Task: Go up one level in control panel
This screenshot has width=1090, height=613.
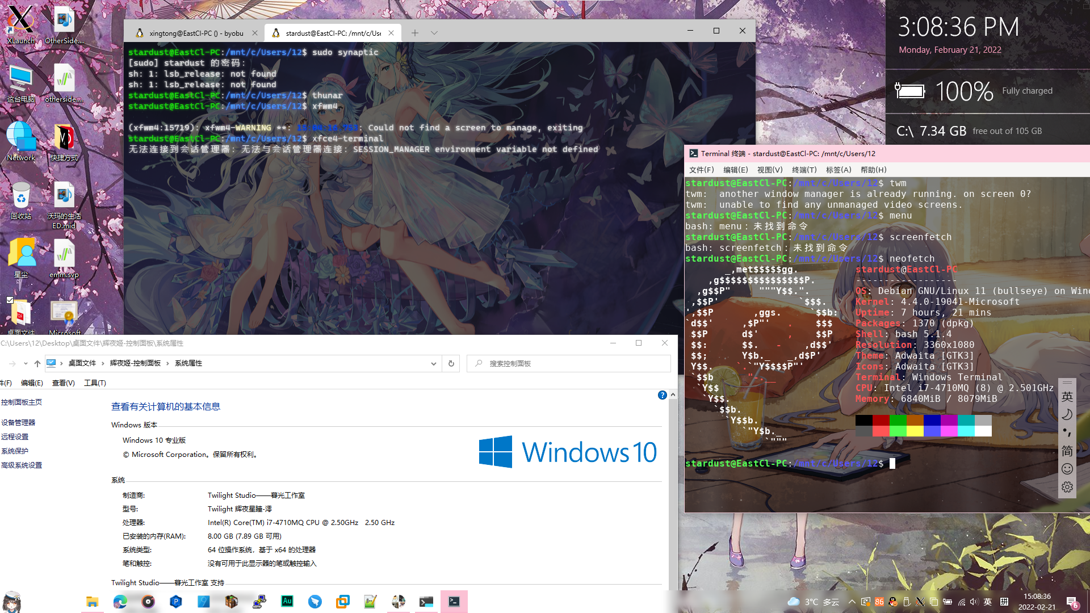Action: (37, 363)
